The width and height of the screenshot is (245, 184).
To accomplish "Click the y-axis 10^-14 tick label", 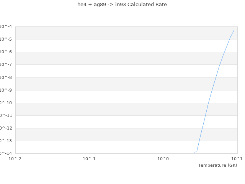I will click(6, 153).
